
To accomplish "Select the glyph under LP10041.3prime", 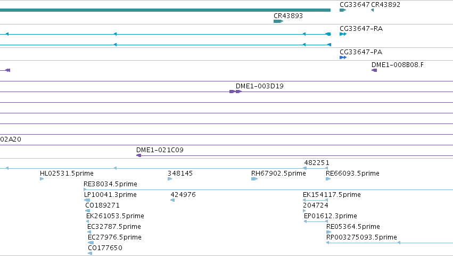I will tap(87, 200).
